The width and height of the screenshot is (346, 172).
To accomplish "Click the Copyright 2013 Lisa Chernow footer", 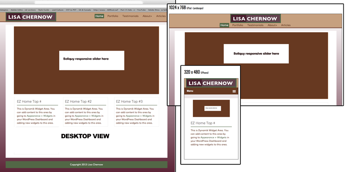I will click(86, 165).
